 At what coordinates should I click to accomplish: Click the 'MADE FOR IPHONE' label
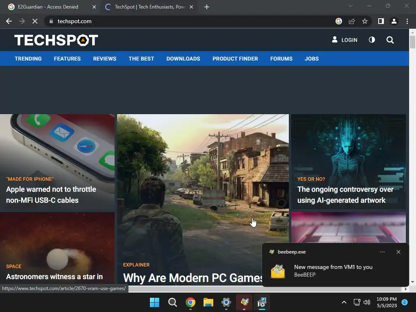tap(30, 179)
